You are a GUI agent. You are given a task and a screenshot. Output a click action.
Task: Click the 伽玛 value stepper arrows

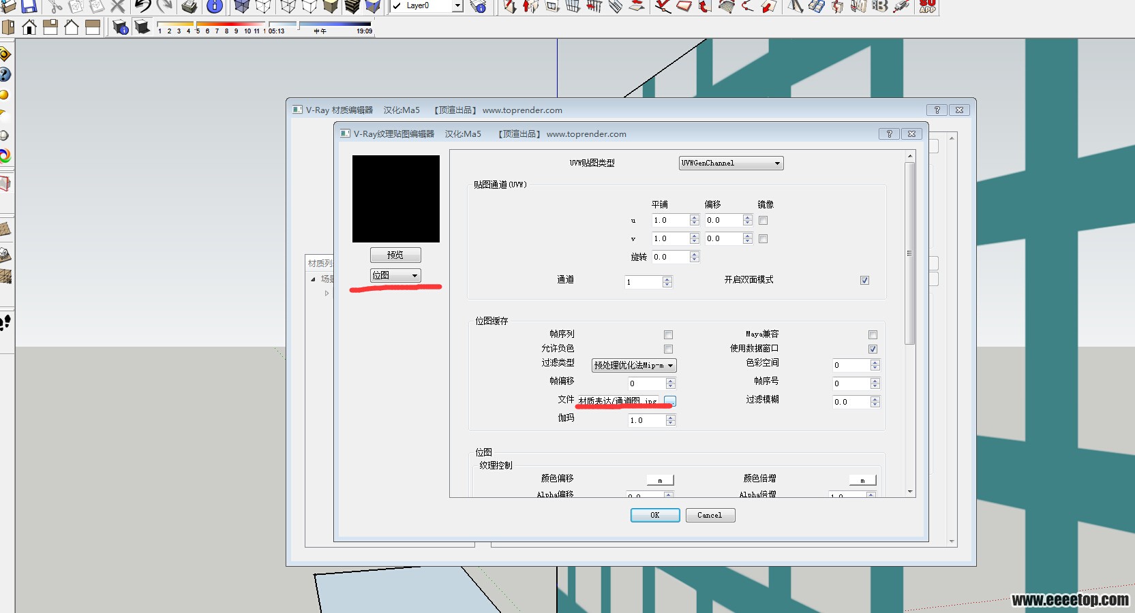[x=671, y=421]
